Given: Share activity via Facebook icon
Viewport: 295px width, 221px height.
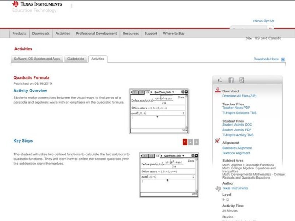Looking at the screenshot, I should click(231, 80).
